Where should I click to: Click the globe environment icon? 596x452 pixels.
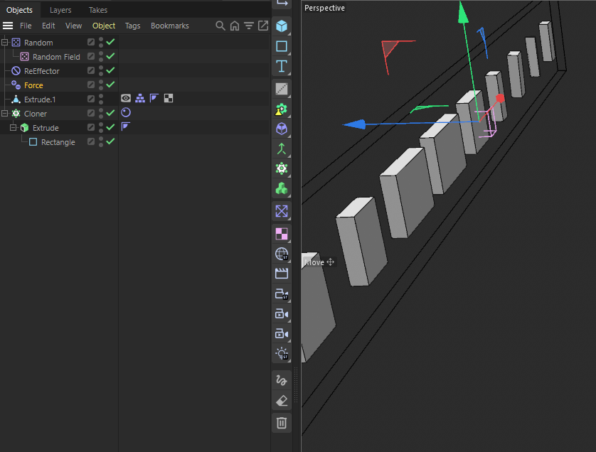click(x=281, y=254)
